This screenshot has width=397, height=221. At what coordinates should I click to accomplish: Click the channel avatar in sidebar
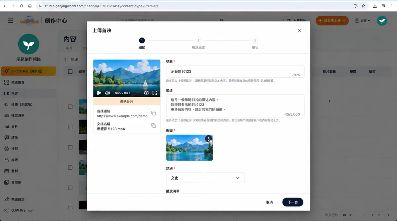(28, 44)
